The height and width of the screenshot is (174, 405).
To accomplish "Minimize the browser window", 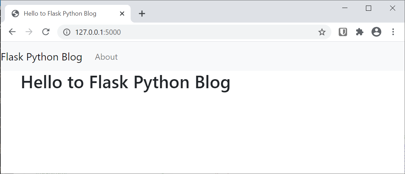I will tap(345, 8).
